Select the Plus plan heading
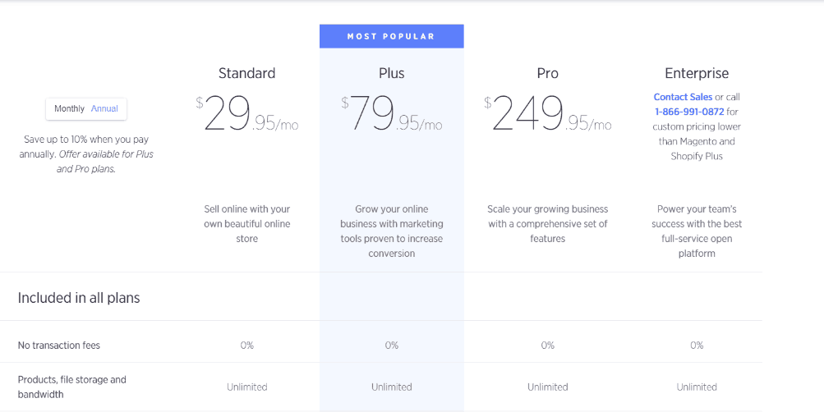 392,73
